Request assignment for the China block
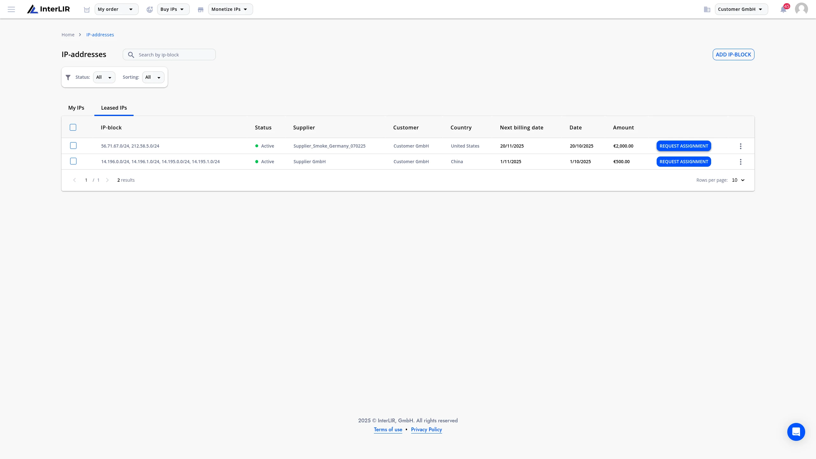The height and width of the screenshot is (459, 816). tap(684, 162)
